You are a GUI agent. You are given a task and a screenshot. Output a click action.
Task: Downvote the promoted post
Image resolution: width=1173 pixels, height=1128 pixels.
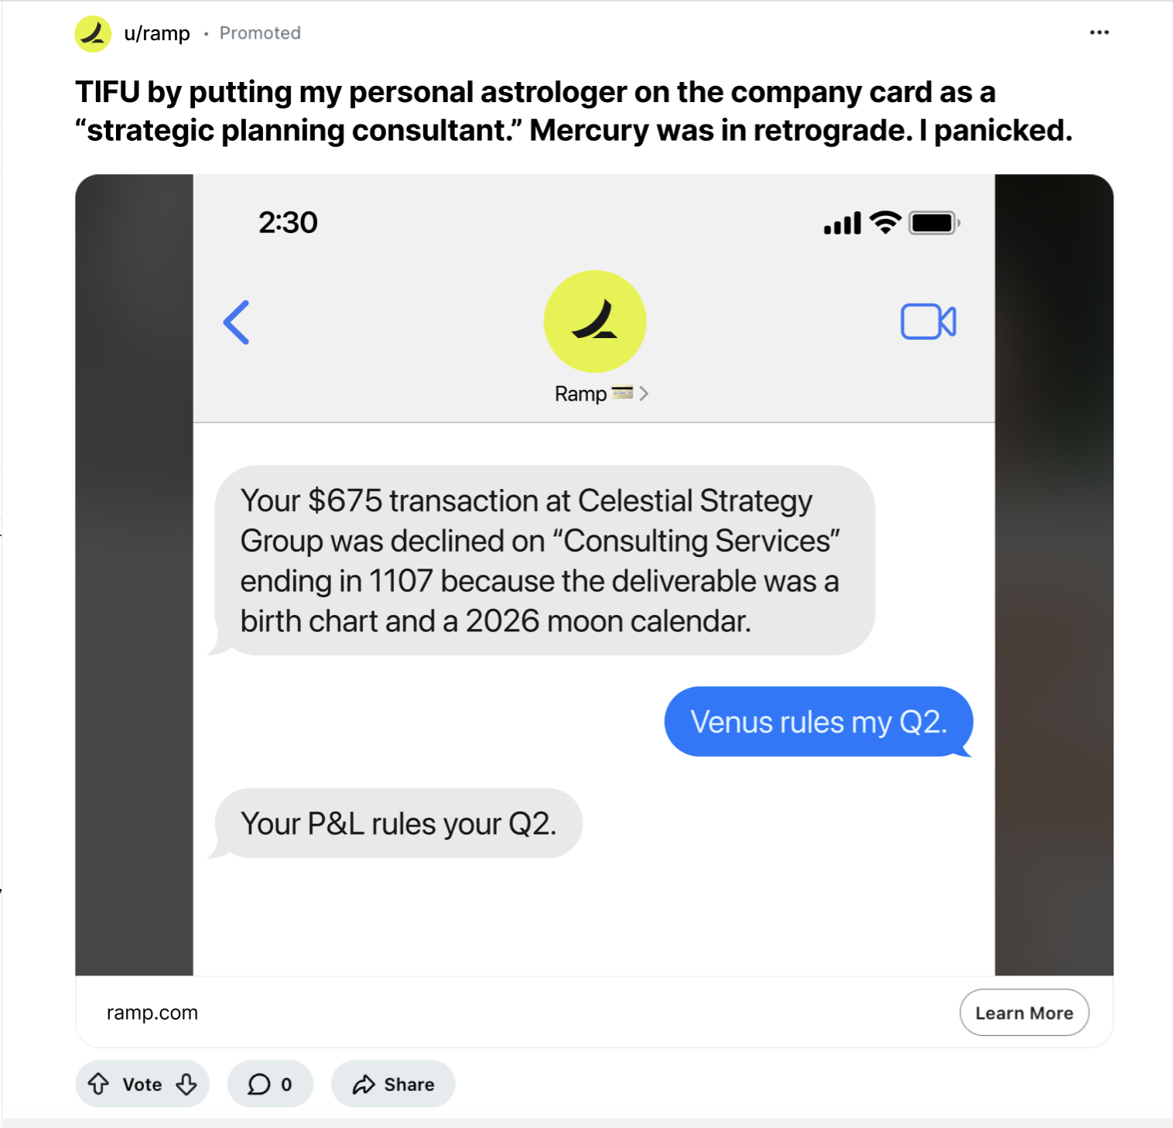(x=186, y=1084)
